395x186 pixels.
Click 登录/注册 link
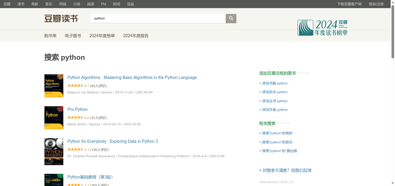[376, 4]
